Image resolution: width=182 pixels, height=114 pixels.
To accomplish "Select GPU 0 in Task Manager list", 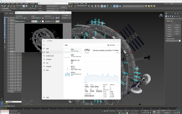I will tap(73, 74).
